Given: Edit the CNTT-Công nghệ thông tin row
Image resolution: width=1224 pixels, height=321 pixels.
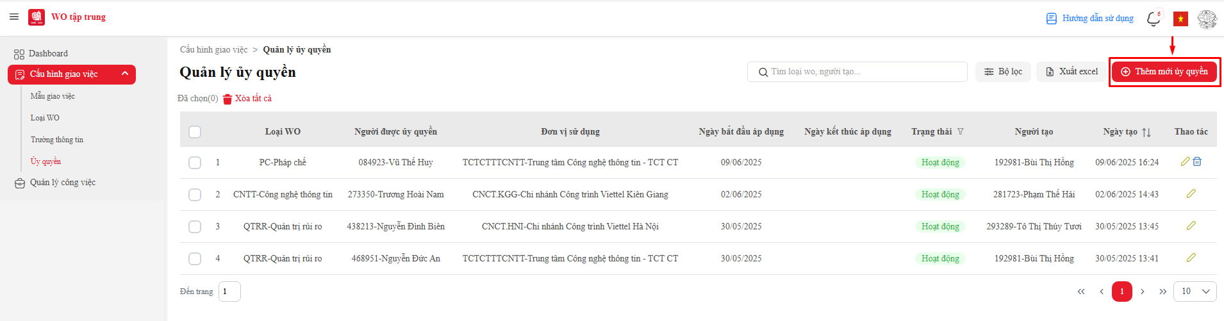Looking at the screenshot, I should pyautogui.click(x=1191, y=193).
